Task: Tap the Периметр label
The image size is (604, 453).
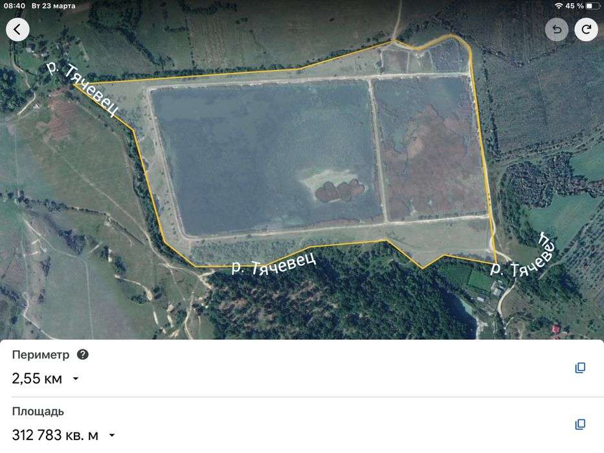Action: coord(41,355)
